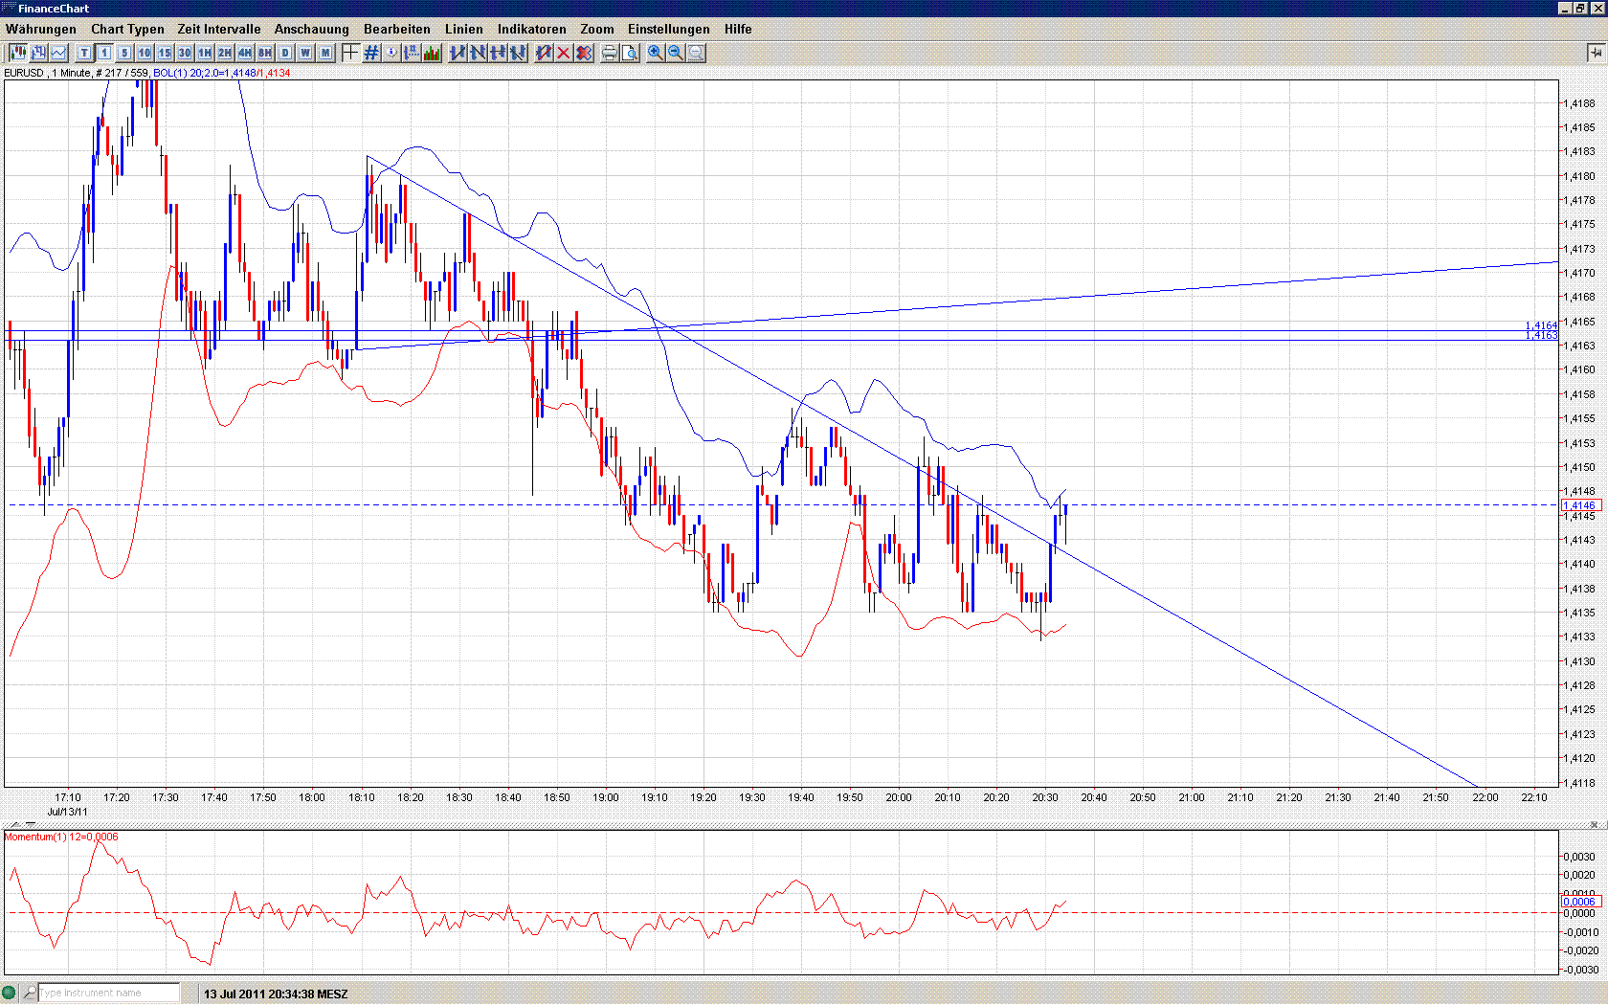Select the 30 minute interval button
The width and height of the screenshot is (1608, 1005).
click(x=185, y=53)
